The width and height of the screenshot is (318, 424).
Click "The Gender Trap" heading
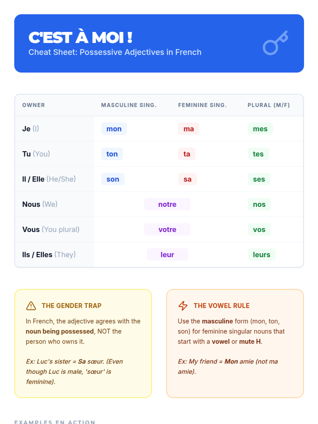tap(72, 306)
